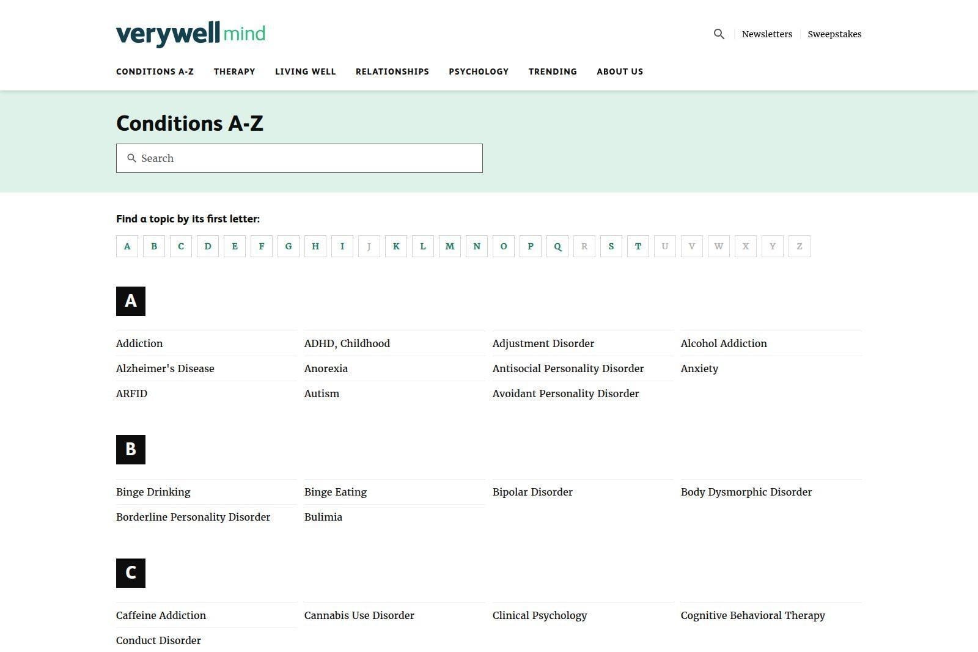This screenshot has height=652, width=978.
Task: Jump to letter H topics
Action: [x=315, y=246]
